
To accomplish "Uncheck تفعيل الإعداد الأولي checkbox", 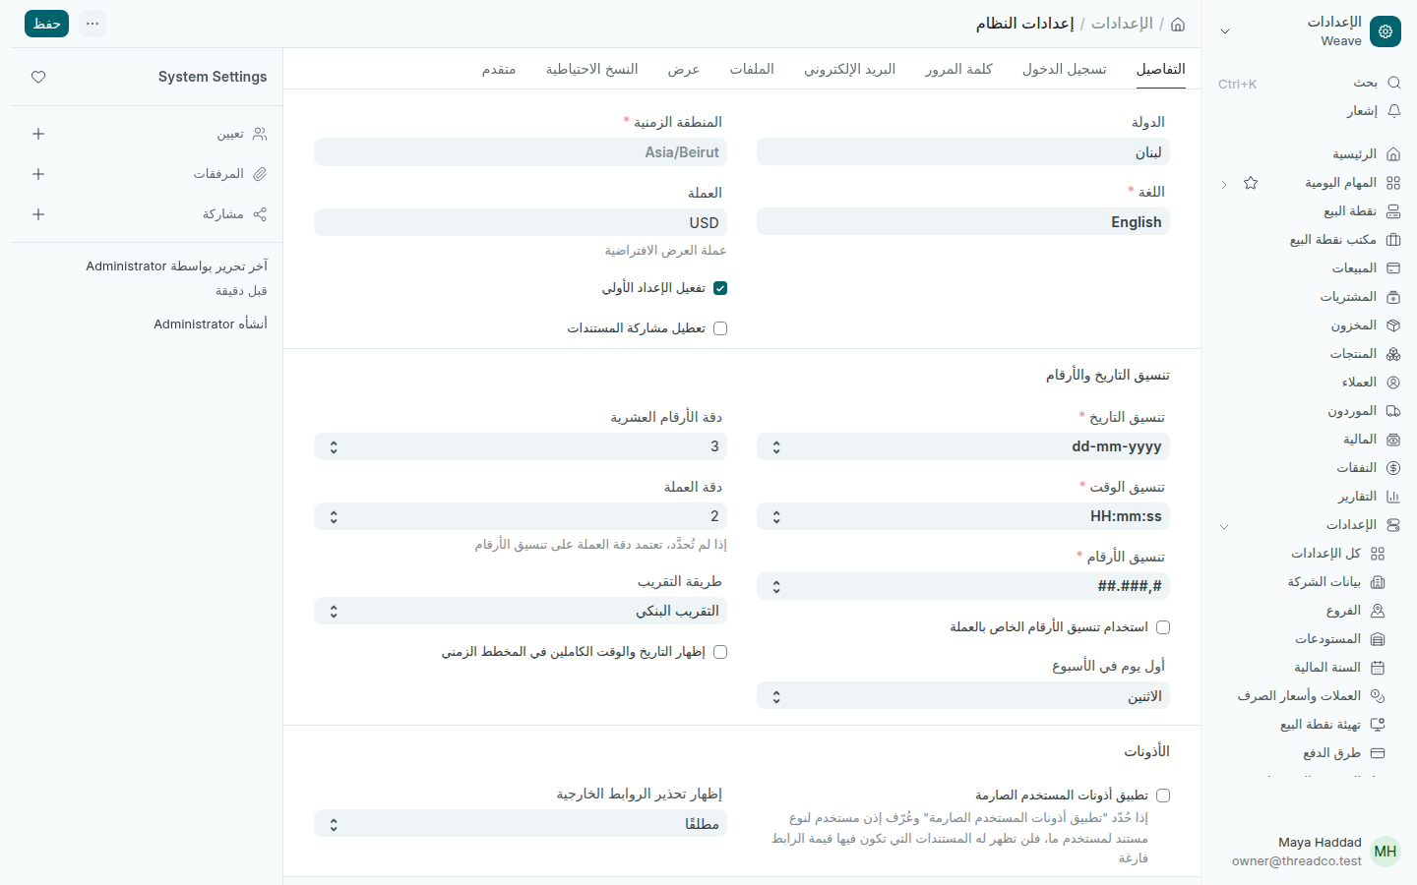I will click(720, 288).
